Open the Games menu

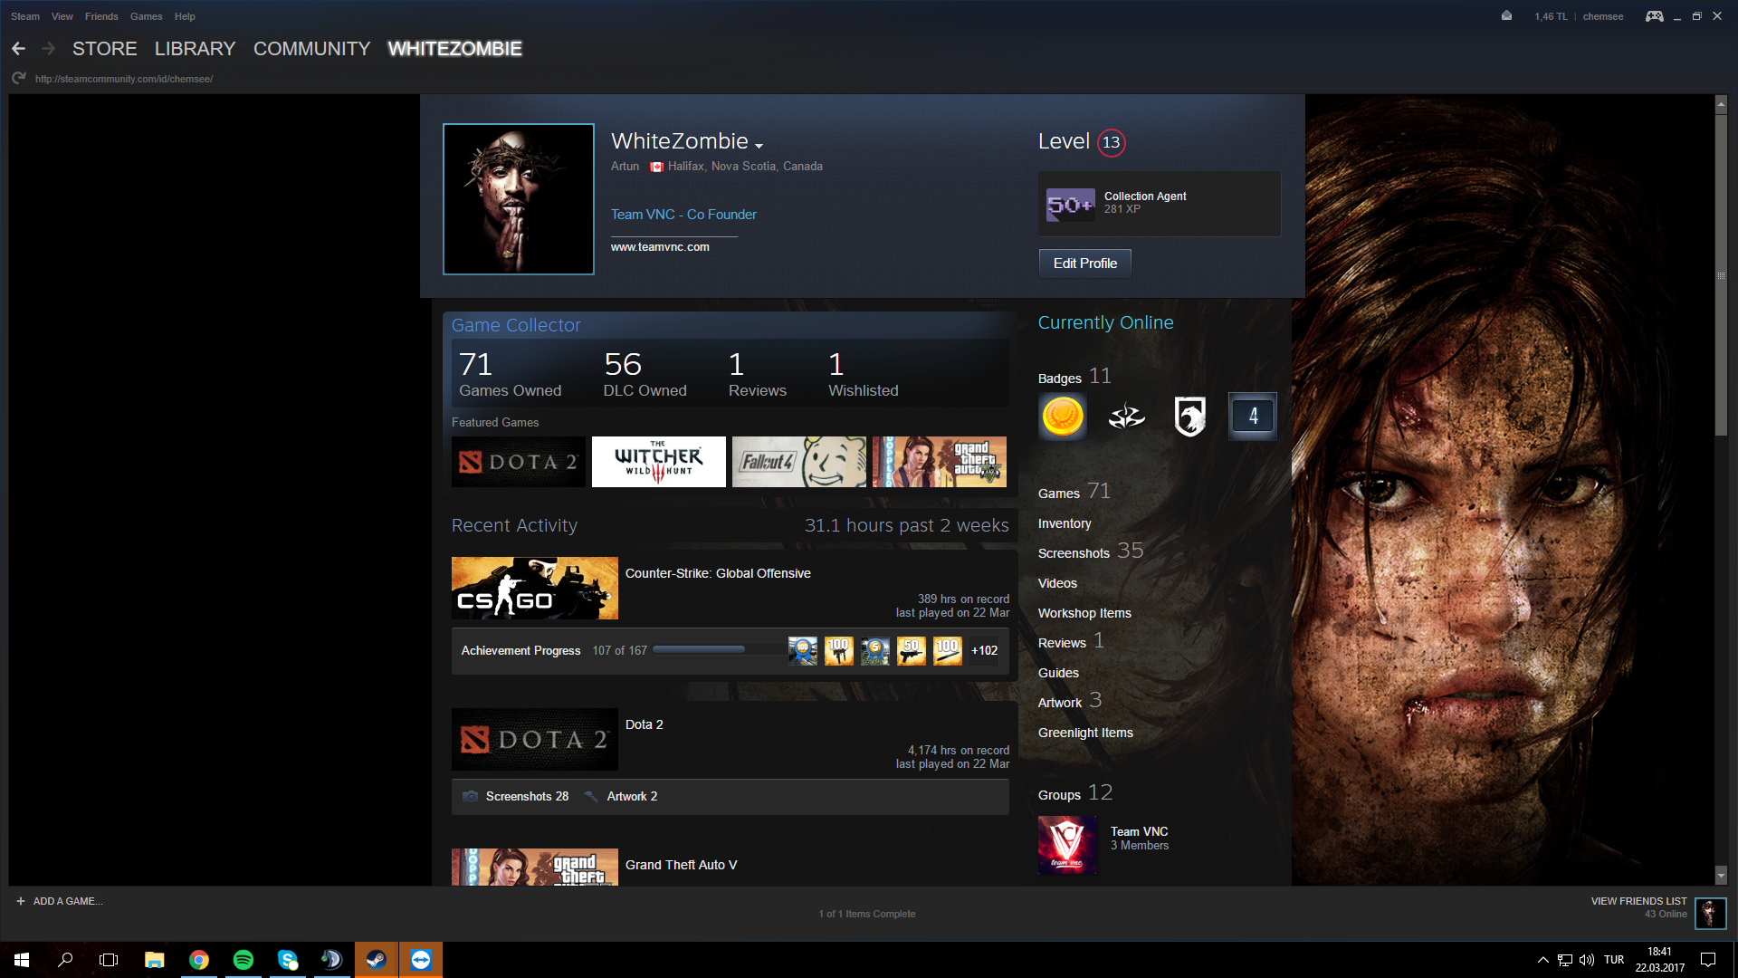146,16
